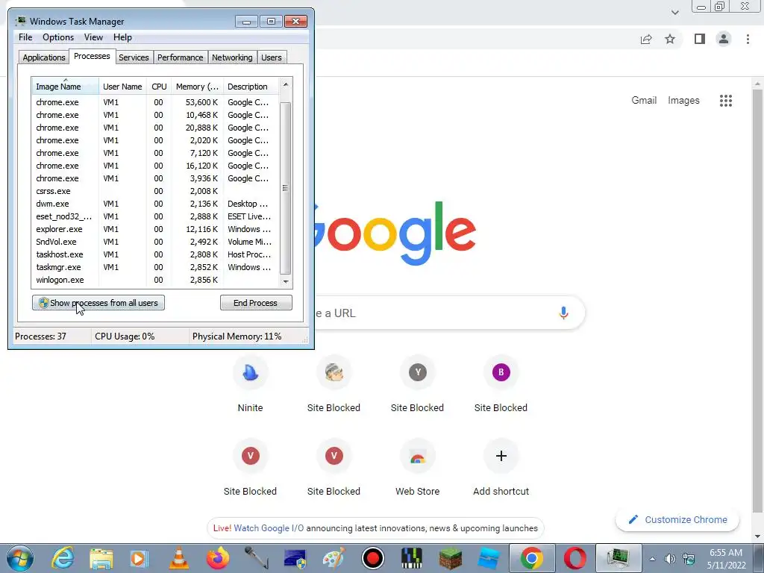Switch to Performance tab

click(x=180, y=57)
